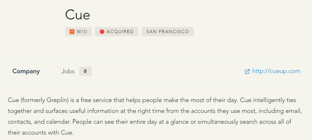
Task: Click the orange Y Combinator logo icon
Action: pyautogui.click(x=72, y=31)
